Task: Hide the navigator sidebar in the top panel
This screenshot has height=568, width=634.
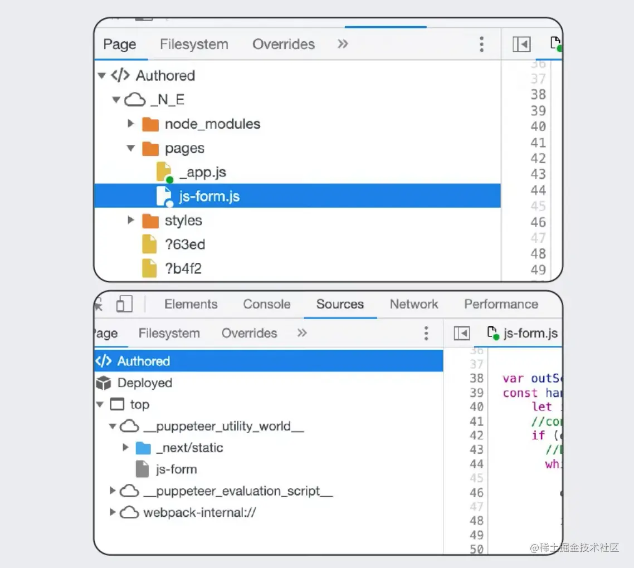Action: pyautogui.click(x=521, y=44)
